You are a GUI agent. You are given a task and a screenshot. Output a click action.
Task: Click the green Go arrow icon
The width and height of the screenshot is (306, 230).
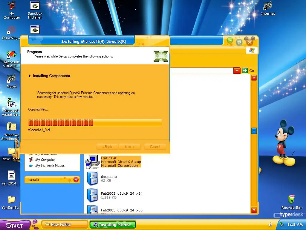(x=245, y=71)
